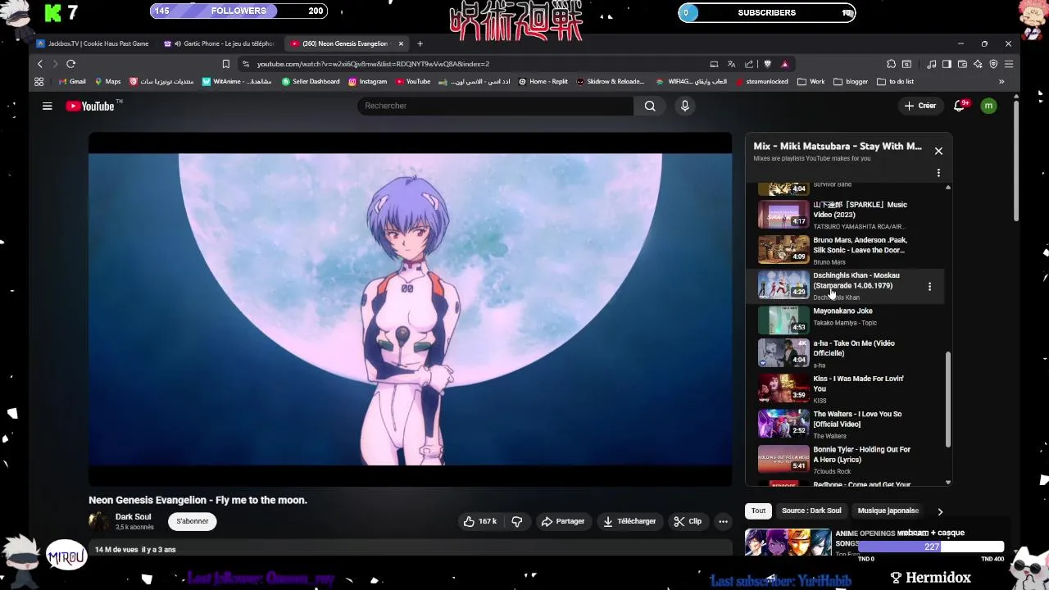Open a new browser tab
Viewport: 1049px width, 590px height.
[420, 43]
